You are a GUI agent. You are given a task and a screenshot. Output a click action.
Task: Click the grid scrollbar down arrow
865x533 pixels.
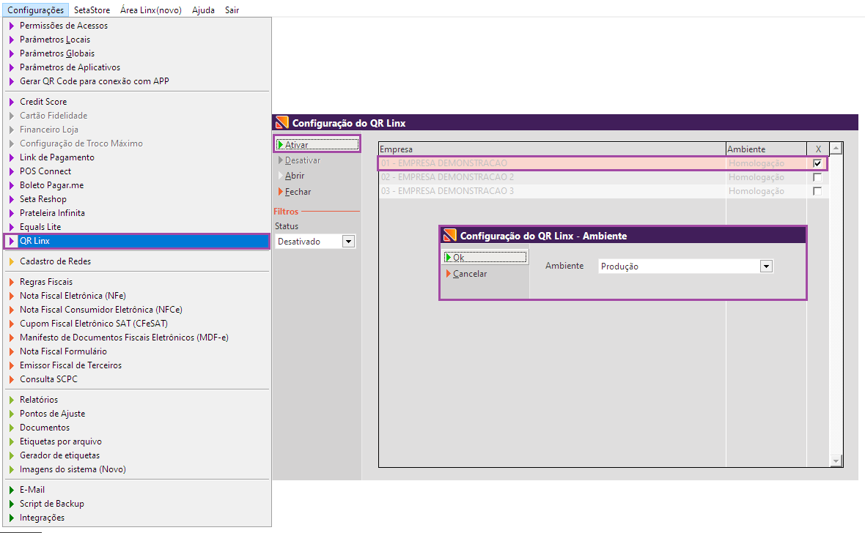coord(836,461)
